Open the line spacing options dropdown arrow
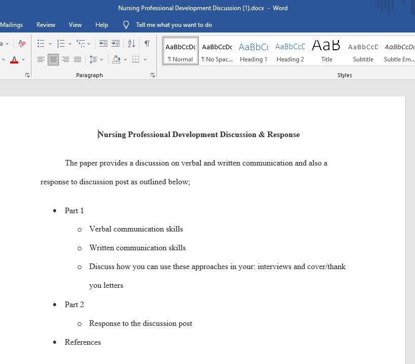This screenshot has height=364, width=415. 101,59
